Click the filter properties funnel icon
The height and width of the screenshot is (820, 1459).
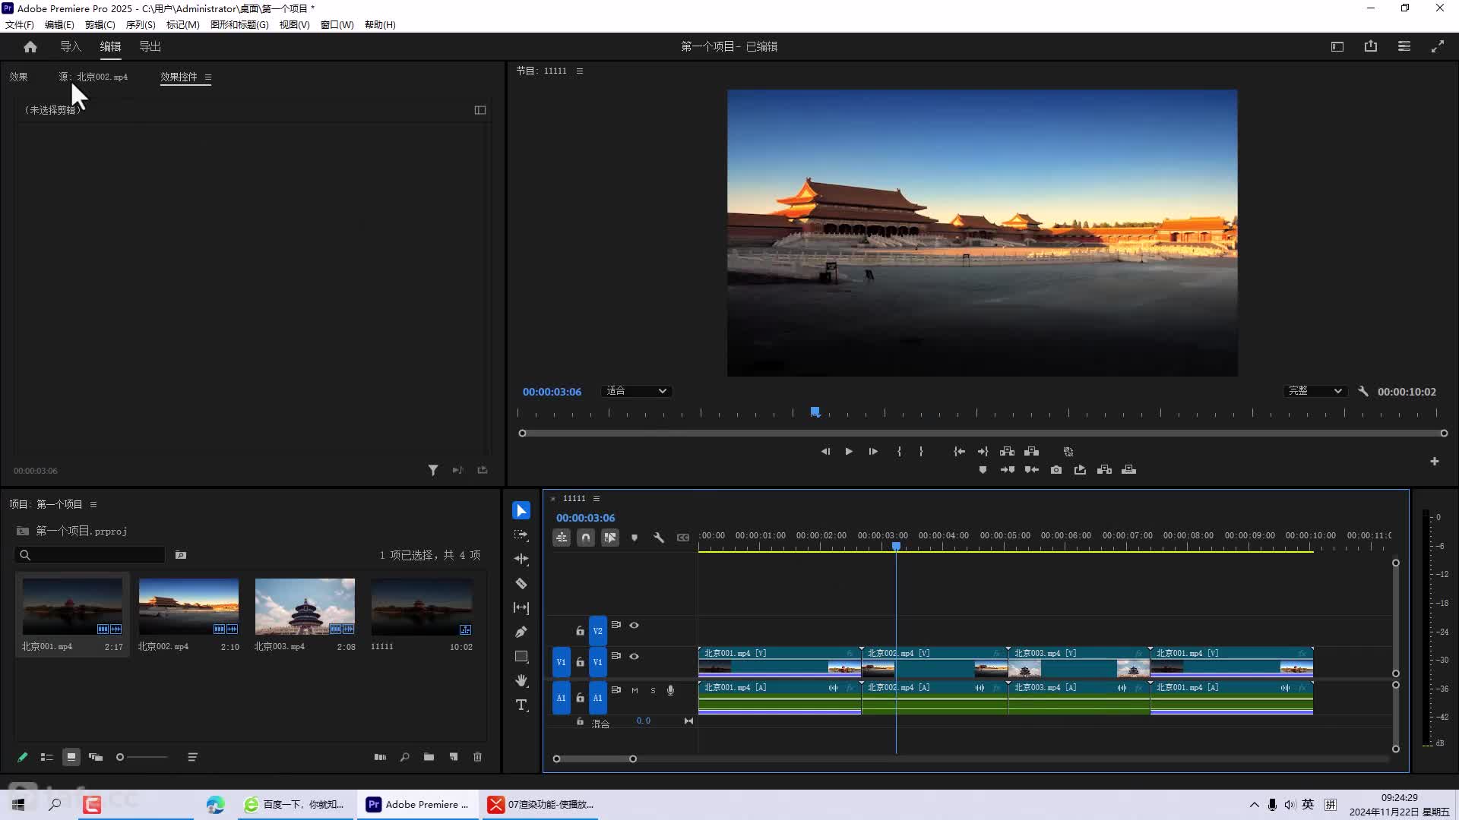[x=433, y=470]
